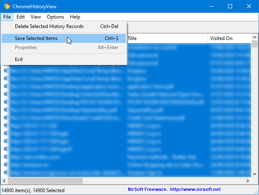This screenshot has height=195, width=259.
Task: Open the Edit menu
Action: [21, 17]
